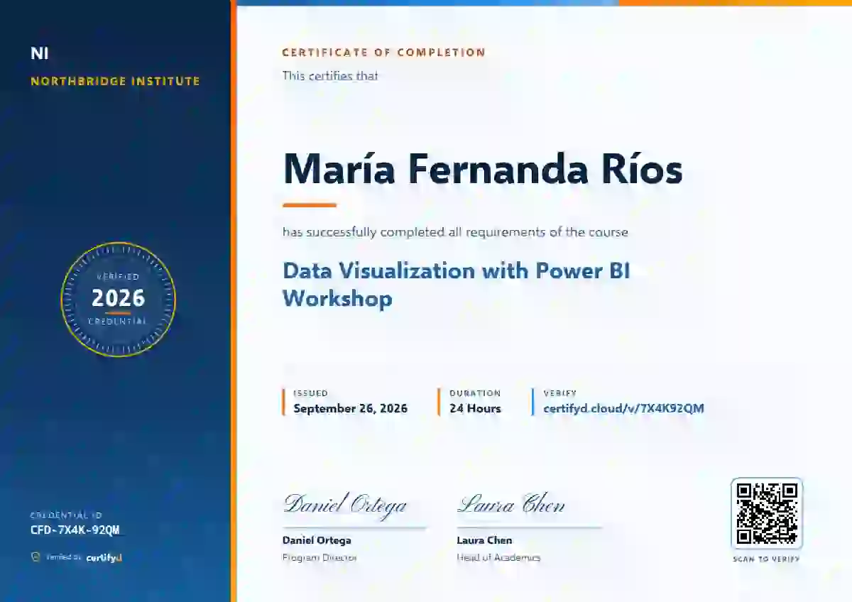Select the title Head of Academics
The height and width of the screenshot is (602, 852).
click(x=498, y=558)
